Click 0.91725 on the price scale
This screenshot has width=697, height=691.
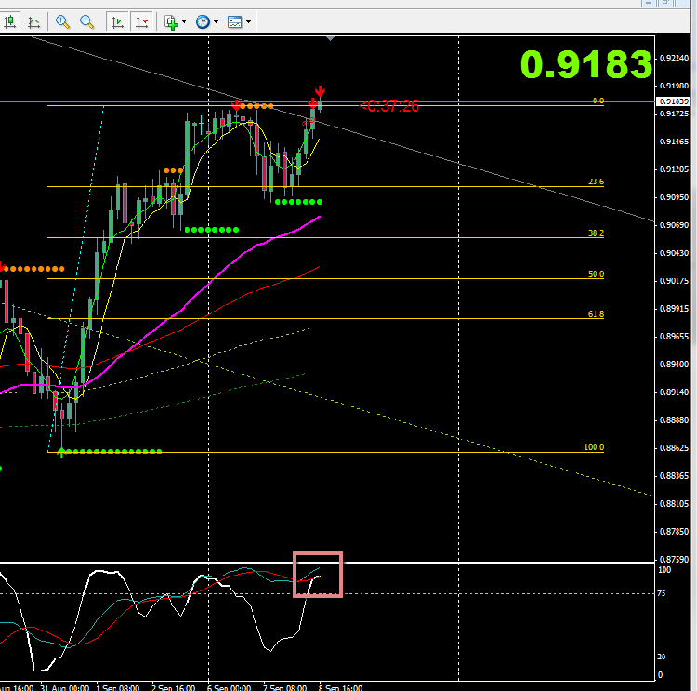tap(674, 113)
